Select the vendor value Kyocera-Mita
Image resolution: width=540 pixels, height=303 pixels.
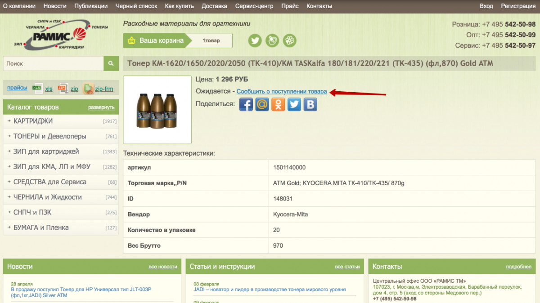click(291, 214)
